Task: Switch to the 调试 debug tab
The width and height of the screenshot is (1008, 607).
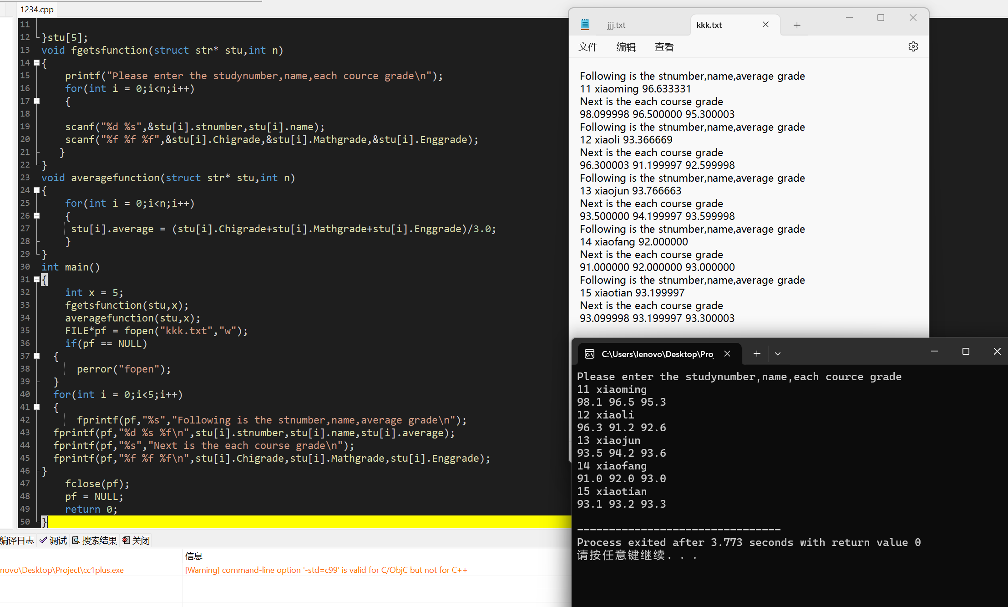Action: (x=54, y=541)
